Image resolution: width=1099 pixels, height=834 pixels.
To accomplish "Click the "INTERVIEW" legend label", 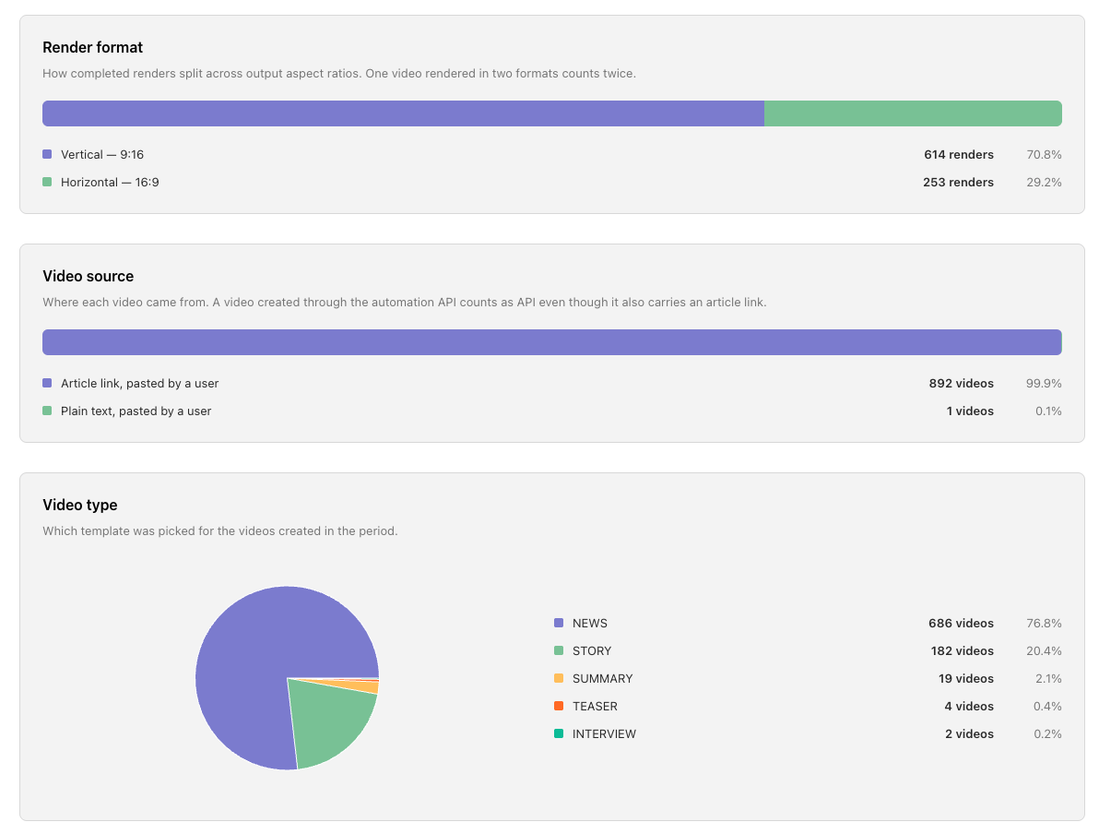I will pos(604,734).
